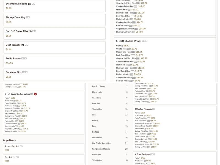Select the Egg Roll (1) appetizer
Viewport: 220px width, 165px height.
(43, 159)
